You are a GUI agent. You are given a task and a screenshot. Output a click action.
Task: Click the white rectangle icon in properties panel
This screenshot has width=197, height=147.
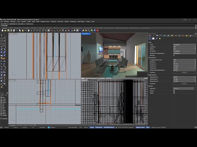coord(153,38)
